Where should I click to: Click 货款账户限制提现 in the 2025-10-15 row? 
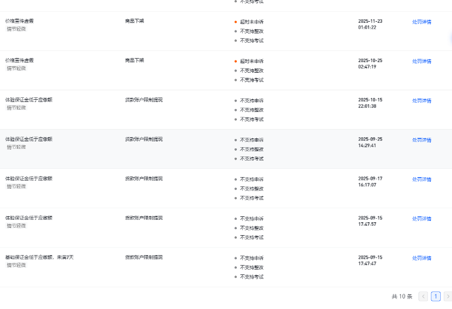143,100
